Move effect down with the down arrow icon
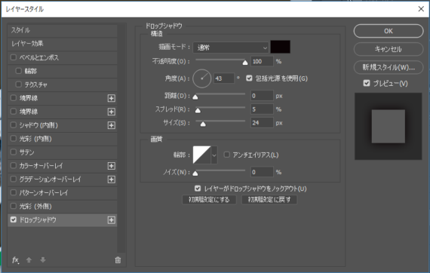430x273 pixels. pyautogui.click(x=43, y=260)
